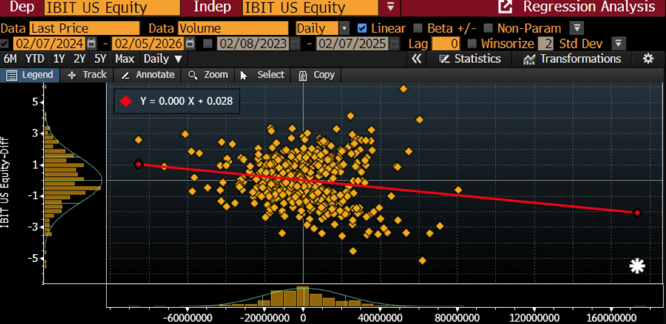Click the white asterisk icon on chart
The height and width of the screenshot is (324, 666).
(x=637, y=266)
